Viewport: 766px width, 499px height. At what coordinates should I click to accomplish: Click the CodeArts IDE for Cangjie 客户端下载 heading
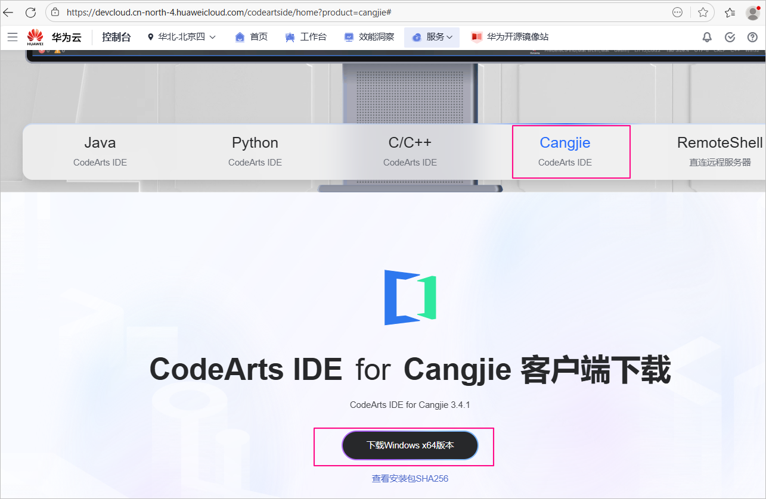coord(410,370)
